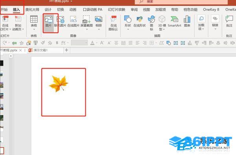Open the 表格 table insert tool
236x155 pixels.
point(34,22)
